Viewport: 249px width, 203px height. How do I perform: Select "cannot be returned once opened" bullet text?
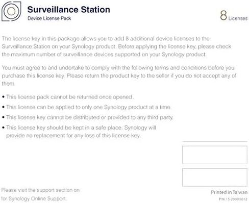70,97
